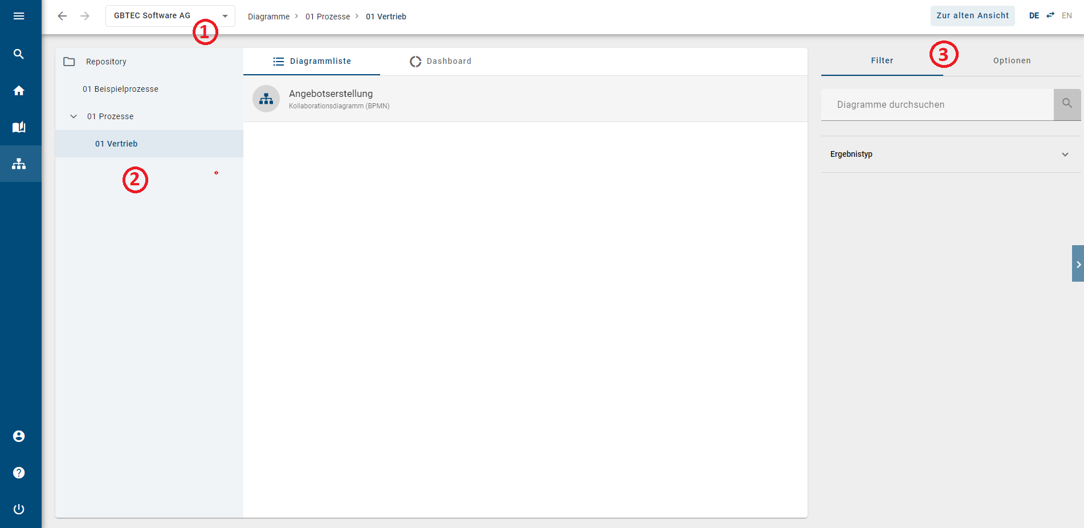1084x528 pixels.
Task: Click the search icon in left sidebar
Action: point(19,54)
